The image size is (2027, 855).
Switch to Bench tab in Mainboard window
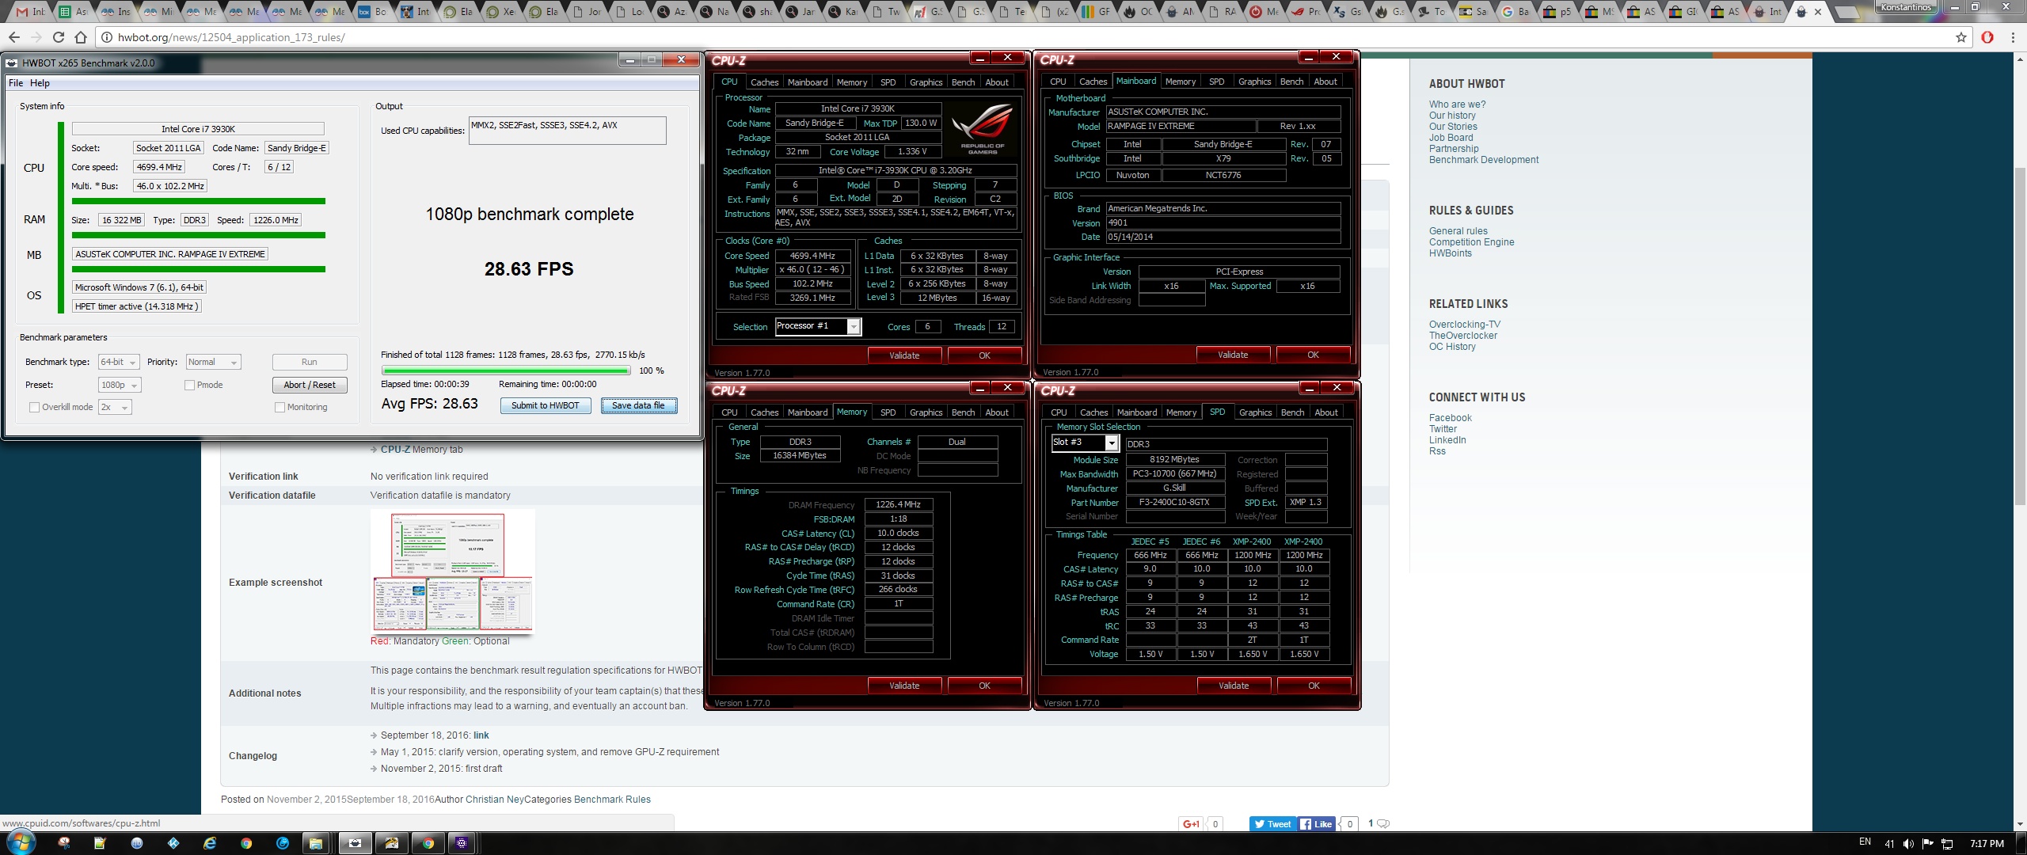point(1291,82)
